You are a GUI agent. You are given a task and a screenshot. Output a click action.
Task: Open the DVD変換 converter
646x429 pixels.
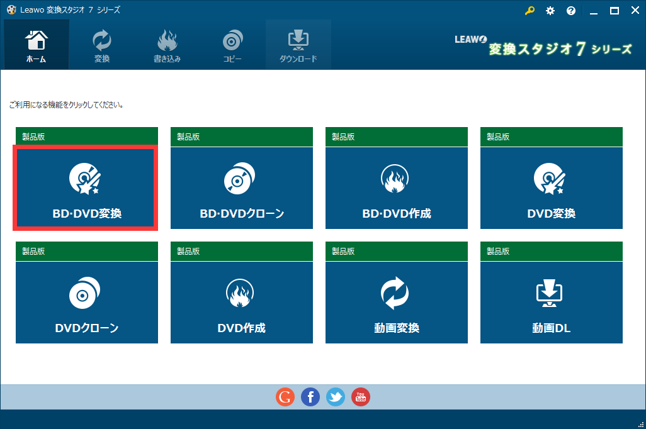(551, 187)
